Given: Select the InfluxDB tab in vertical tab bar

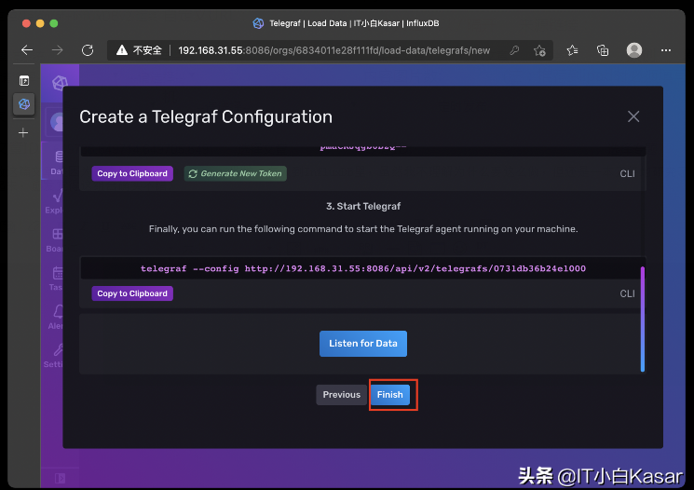Looking at the screenshot, I should click(24, 104).
